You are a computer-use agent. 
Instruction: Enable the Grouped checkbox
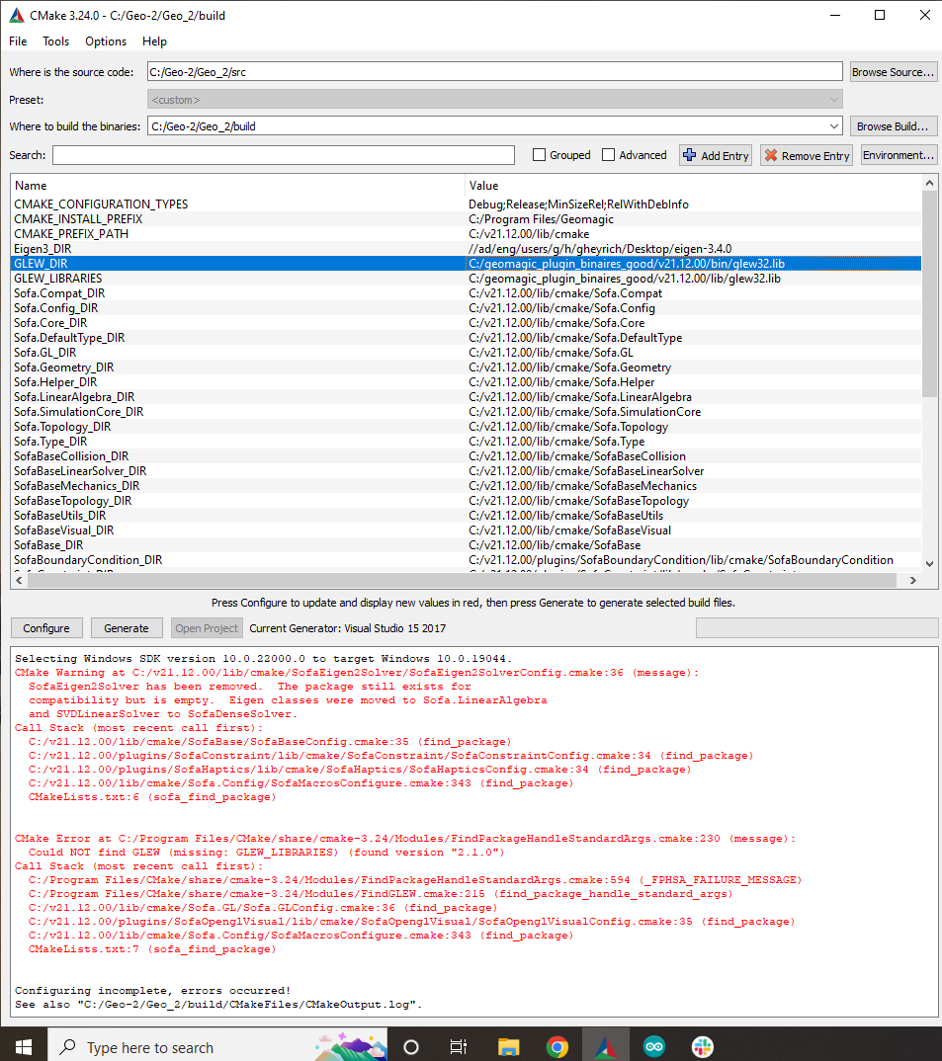(x=539, y=155)
